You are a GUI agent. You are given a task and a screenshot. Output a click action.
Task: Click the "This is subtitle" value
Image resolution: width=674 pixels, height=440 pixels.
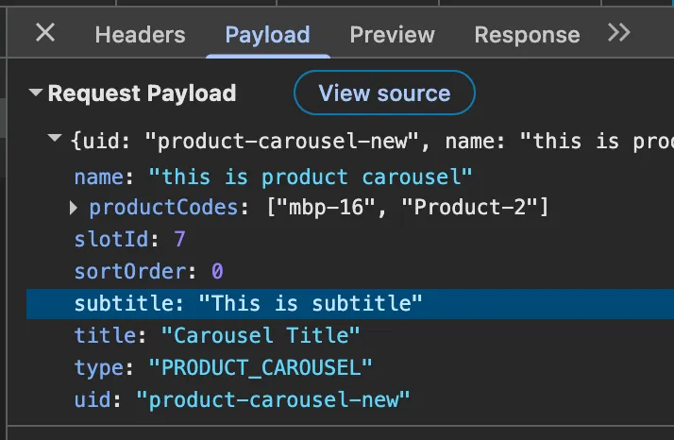pos(311,304)
